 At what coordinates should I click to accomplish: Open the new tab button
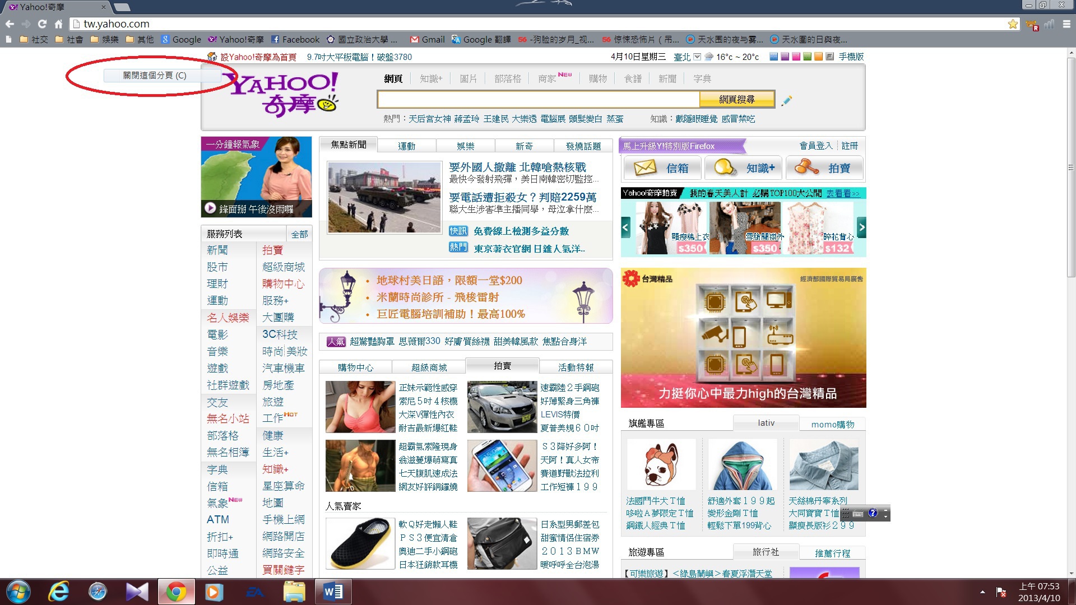coord(122,7)
